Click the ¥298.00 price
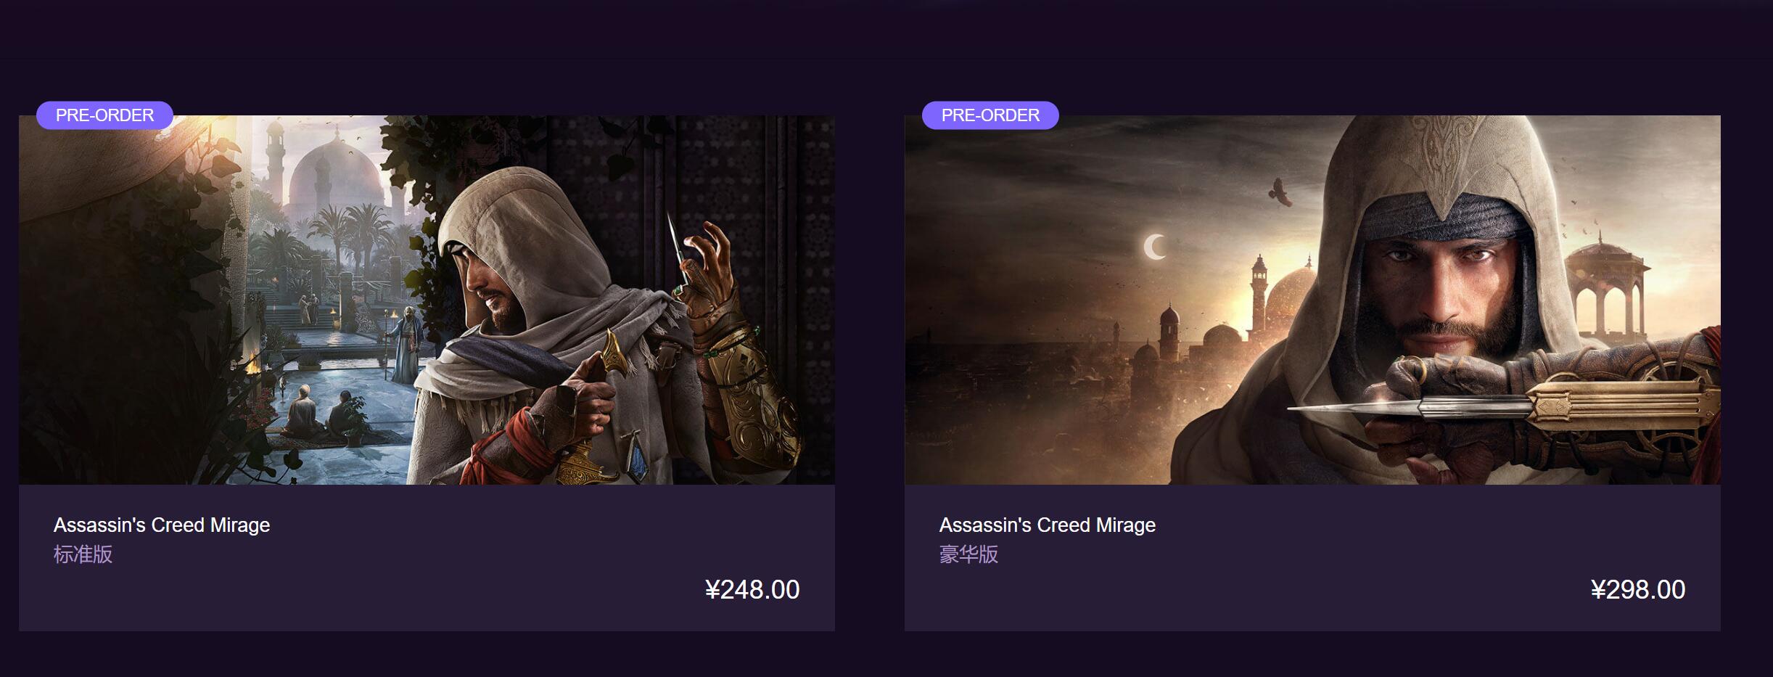1773x677 pixels. (1637, 589)
